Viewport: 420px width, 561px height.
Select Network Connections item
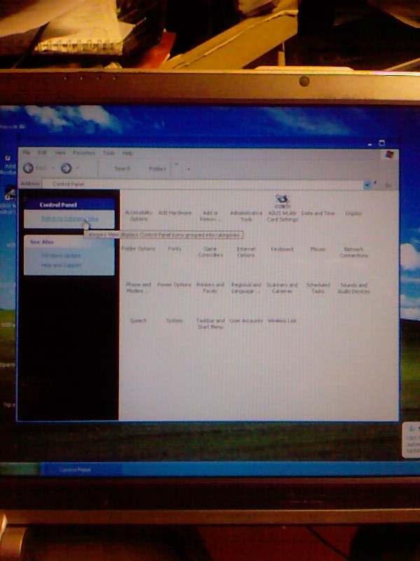(x=353, y=252)
